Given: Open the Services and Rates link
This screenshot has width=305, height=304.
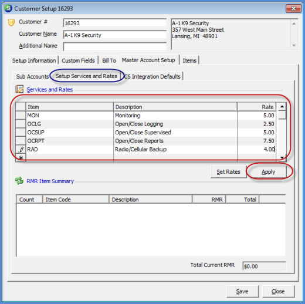Looking at the screenshot, I should [50, 90].
